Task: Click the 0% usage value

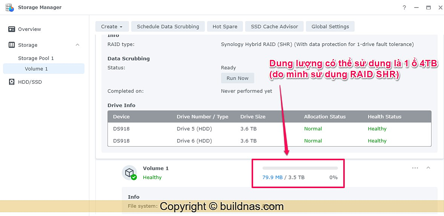Action: point(333,178)
